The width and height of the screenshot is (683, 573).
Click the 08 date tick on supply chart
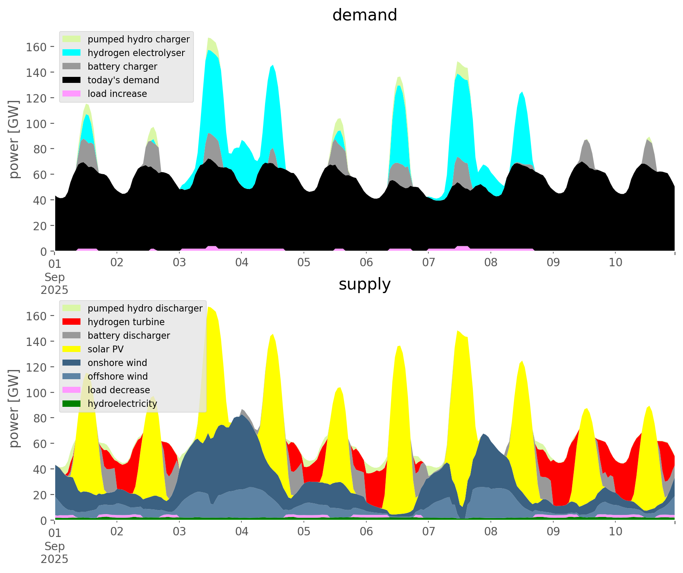[x=491, y=532]
